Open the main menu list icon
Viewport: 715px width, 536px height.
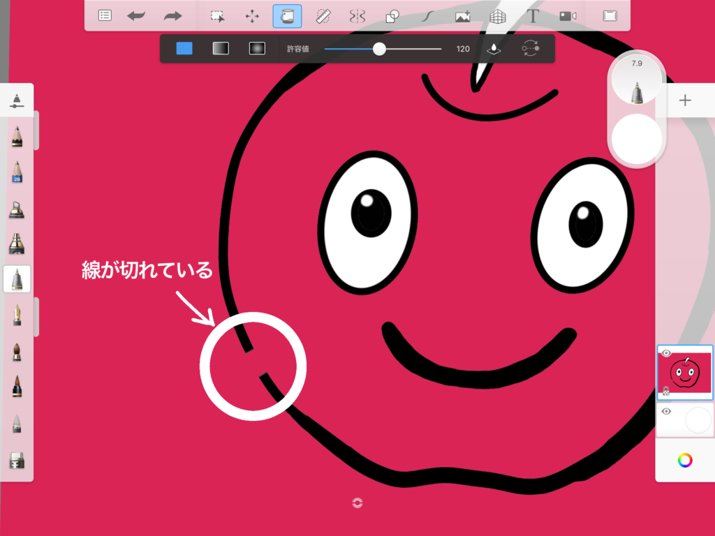point(105,15)
